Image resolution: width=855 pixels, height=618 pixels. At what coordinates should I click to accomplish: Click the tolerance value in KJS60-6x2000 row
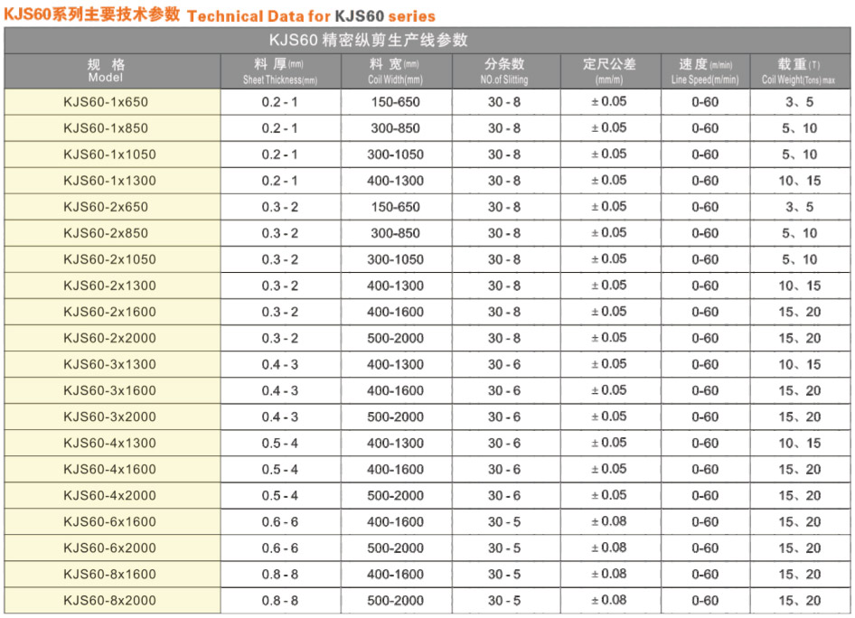point(609,548)
